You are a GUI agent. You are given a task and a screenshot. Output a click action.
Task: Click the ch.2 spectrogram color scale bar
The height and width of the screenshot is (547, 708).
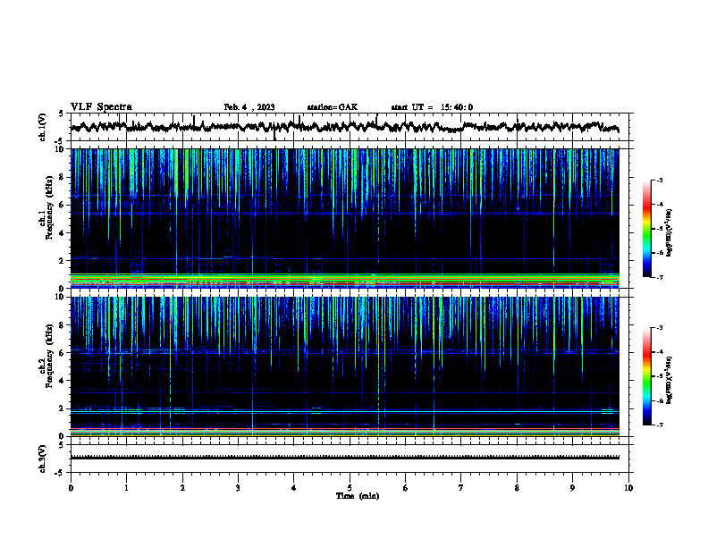(x=646, y=376)
